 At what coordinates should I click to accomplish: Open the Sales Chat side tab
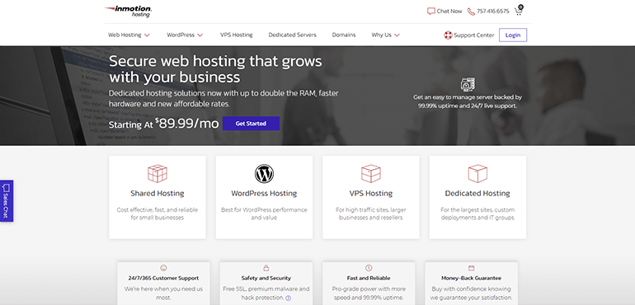click(6, 201)
